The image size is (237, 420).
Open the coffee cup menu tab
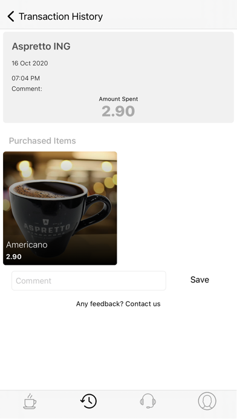[x=30, y=401]
